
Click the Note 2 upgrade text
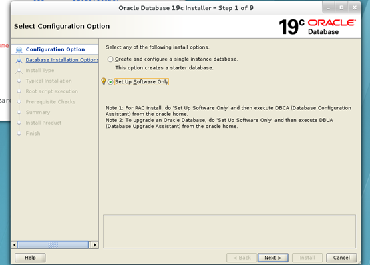click(219, 123)
